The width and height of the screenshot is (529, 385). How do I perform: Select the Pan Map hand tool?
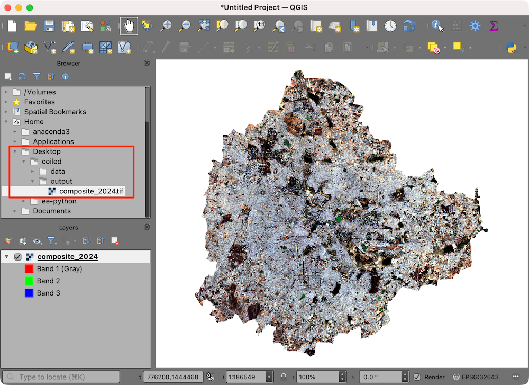tap(129, 26)
